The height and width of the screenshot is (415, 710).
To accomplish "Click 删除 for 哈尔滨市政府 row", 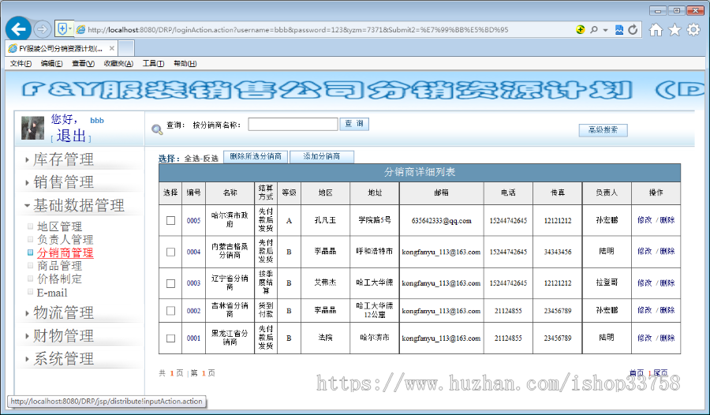I will tap(667, 220).
